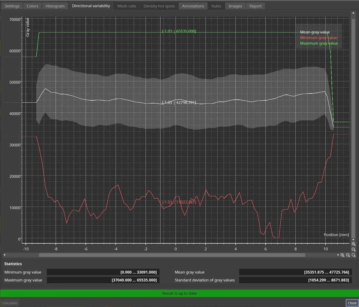The width and height of the screenshot is (359, 307).
Task: Open the Density hot spots tab
Action: tap(159, 6)
